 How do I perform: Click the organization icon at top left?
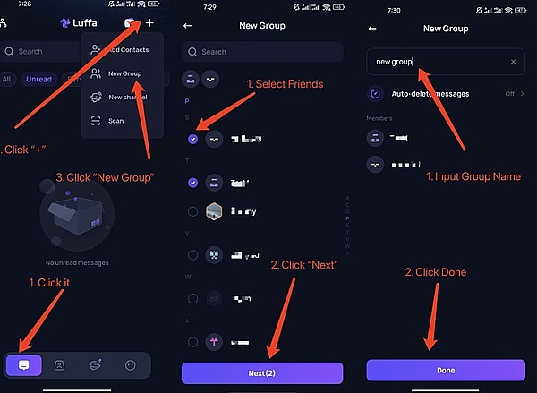3,23
